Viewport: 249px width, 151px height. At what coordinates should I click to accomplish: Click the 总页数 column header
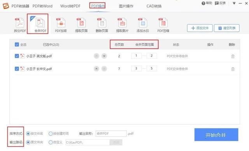[x=119, y=45]
